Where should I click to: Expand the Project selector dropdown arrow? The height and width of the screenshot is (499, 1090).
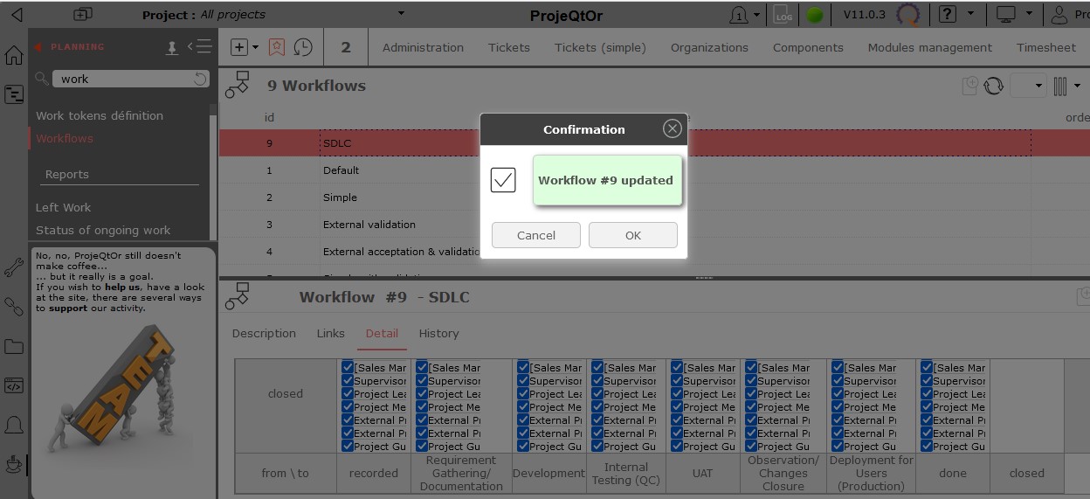[x=401, y=14]
